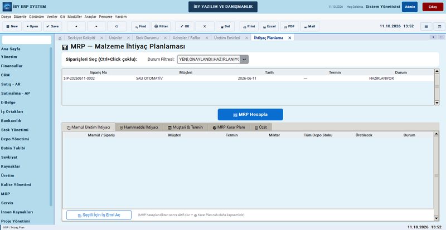Open the Modüller menu
The width and height of the screenshot is (446, 230).
75,17
